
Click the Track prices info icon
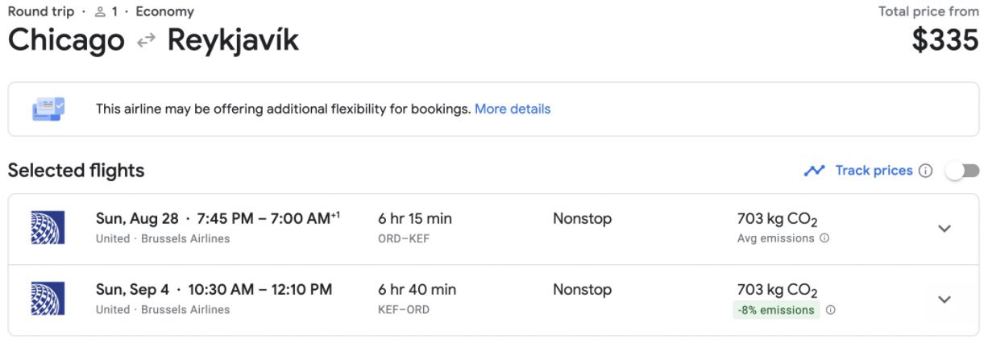[x=926, y=171]
